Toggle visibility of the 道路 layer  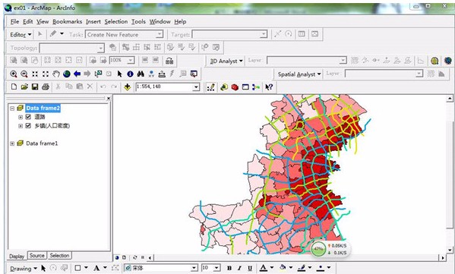coord(28,117)
